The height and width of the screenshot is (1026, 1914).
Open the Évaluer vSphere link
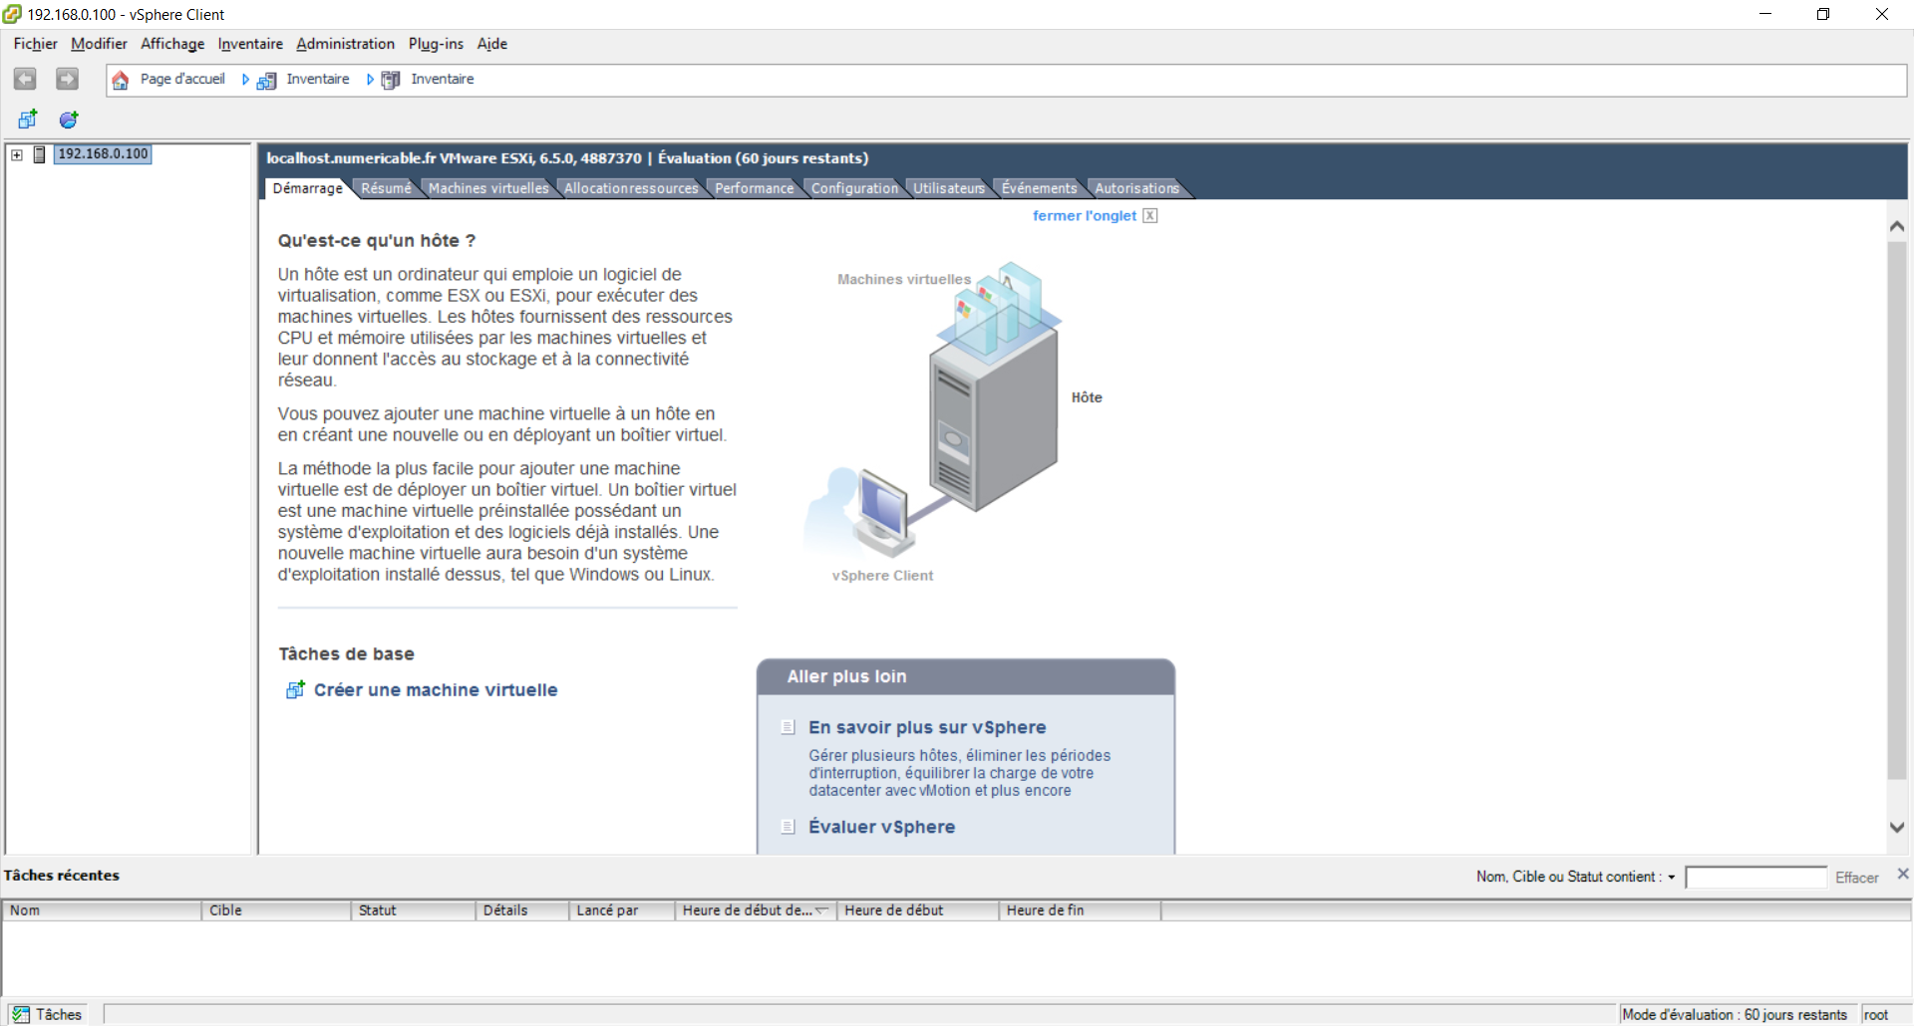click(x=881, y=827)
